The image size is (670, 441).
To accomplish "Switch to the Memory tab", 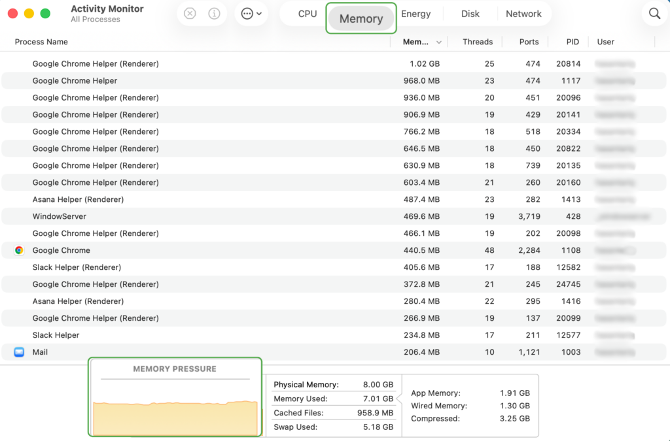I will [361, 18].
